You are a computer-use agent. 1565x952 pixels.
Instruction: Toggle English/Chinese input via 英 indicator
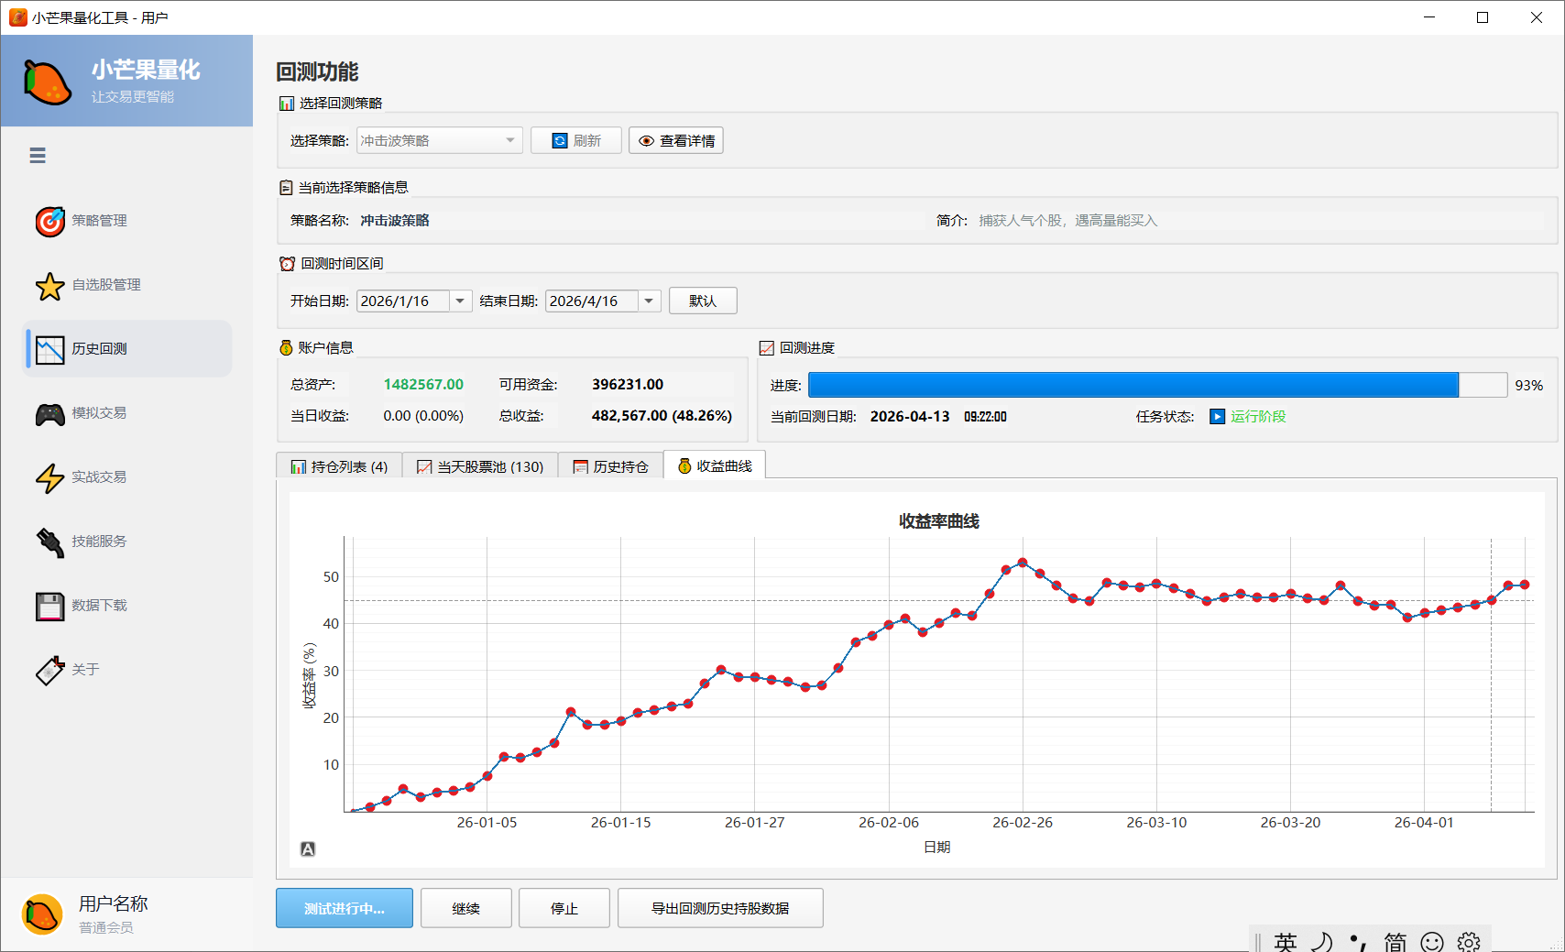click(1285, 941)
